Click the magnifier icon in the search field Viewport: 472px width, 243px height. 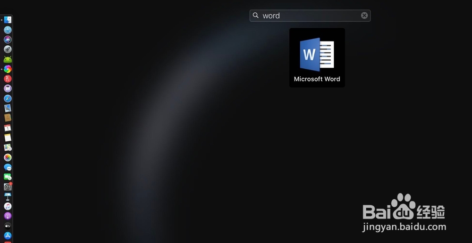pos(255,16)
